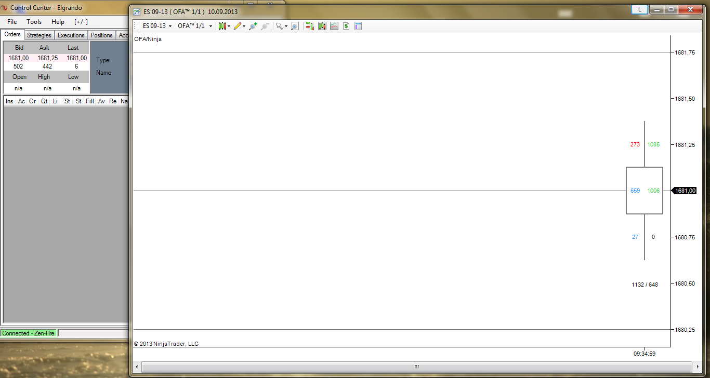
Task: Toggle the Chart Trader icon
Action: [310, 26]
